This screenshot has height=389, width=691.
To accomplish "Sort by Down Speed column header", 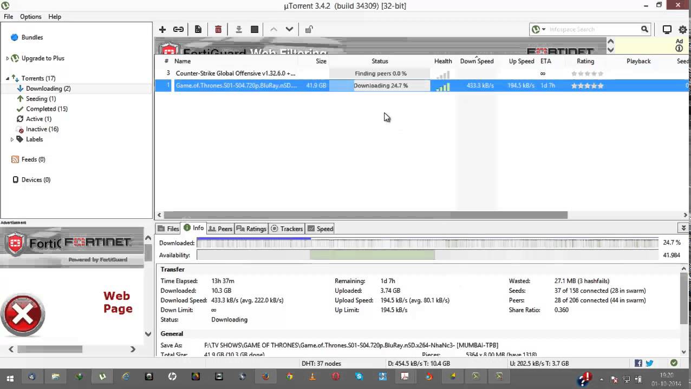I will click(x=477, y=61).
